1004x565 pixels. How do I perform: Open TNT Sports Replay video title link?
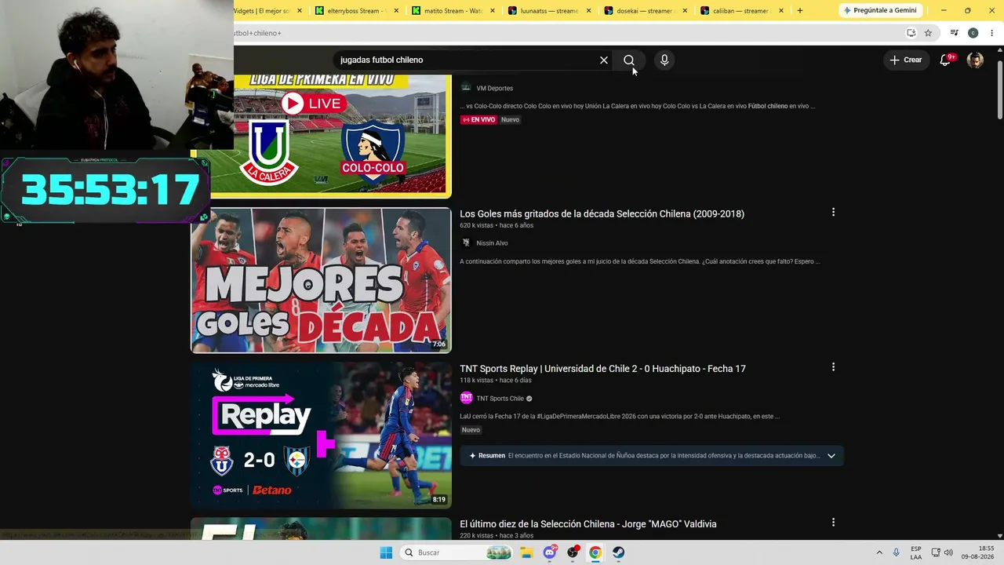click(x=602, y=369)
